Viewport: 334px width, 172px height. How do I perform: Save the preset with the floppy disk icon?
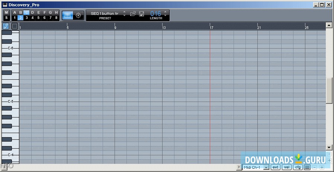141,14
